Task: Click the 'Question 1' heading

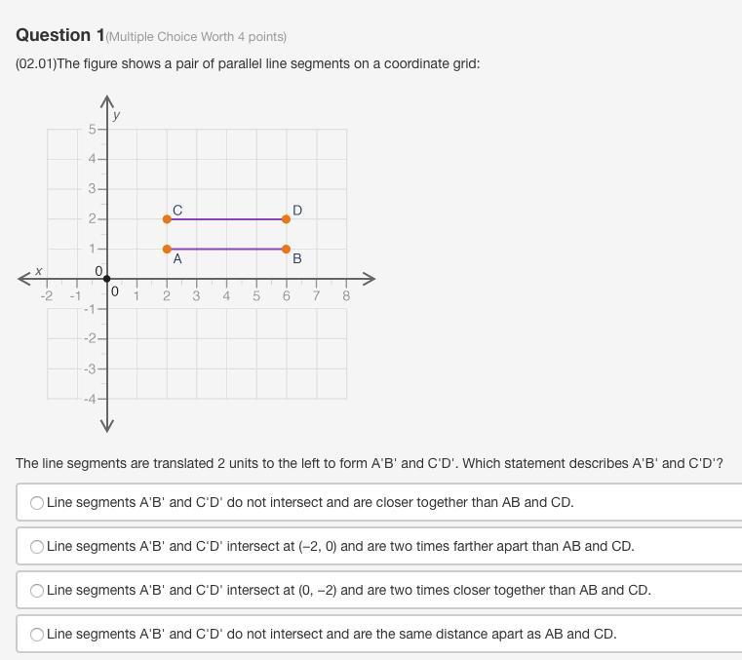Action: (60, 35)
